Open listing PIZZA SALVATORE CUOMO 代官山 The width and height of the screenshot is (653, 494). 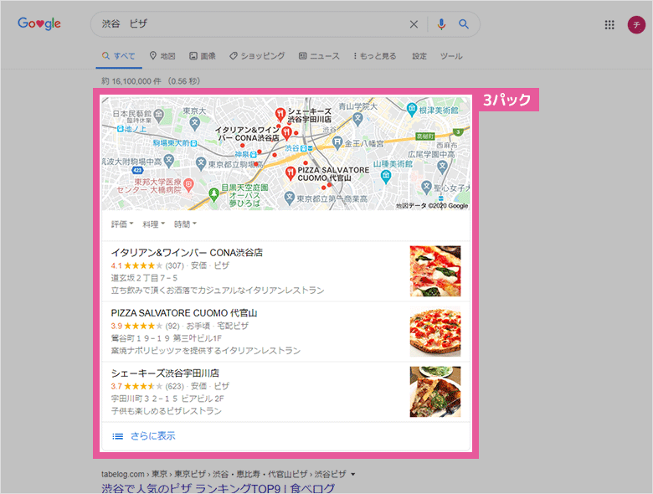point(183,313)
